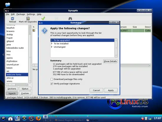Open the Settings menu

pos(31,14)
